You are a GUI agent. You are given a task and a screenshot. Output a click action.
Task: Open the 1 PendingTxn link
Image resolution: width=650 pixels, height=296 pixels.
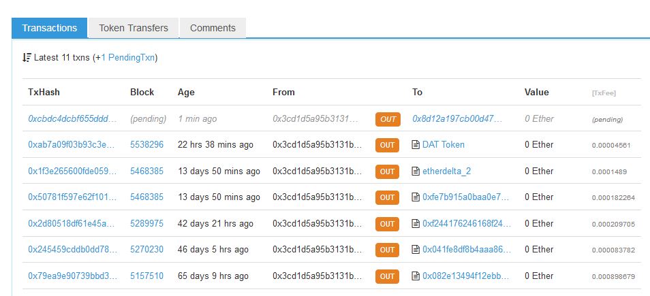point(127,58)
